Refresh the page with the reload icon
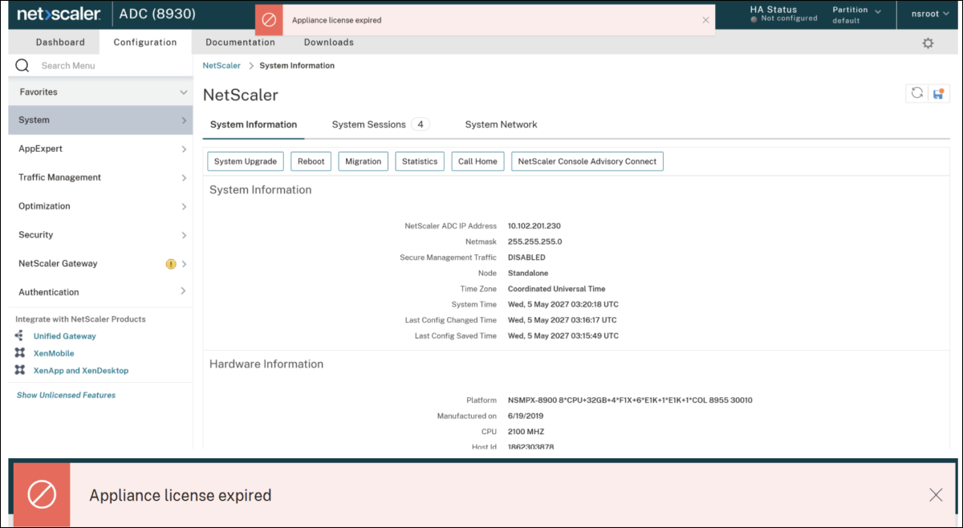963x528 pixels. pyautogui.click(x=916, y=93)
